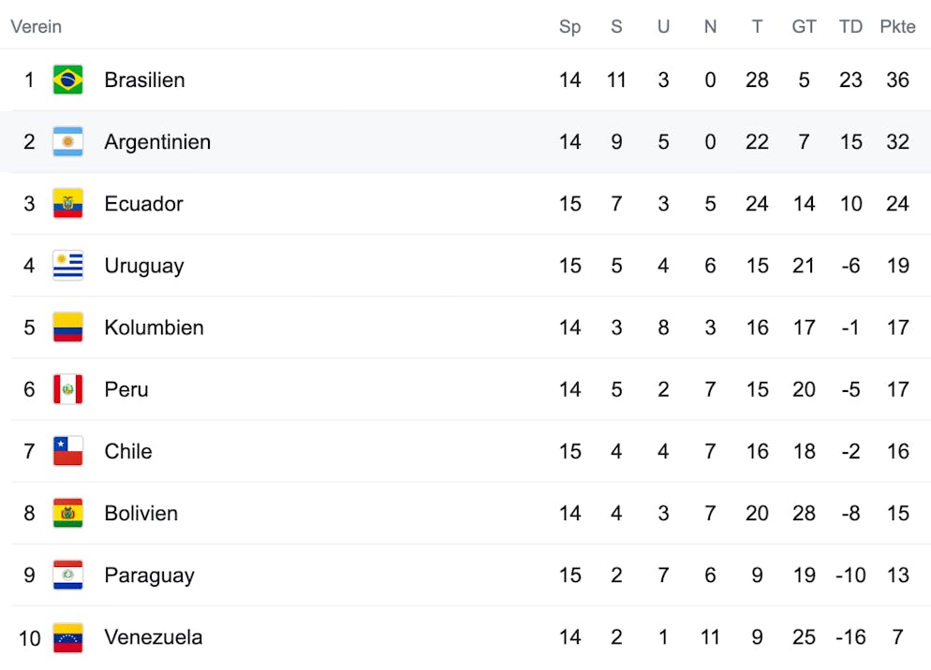Click the Sp column header
The height and width of the screenshot is (670, 931).
(x=569, y=27)
